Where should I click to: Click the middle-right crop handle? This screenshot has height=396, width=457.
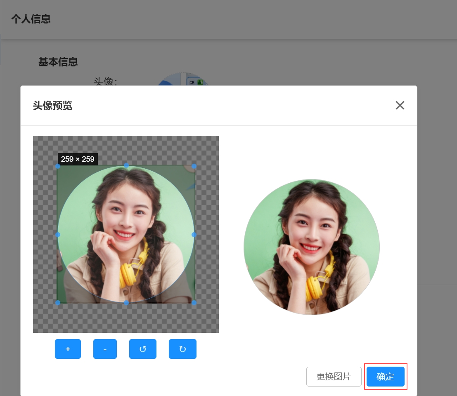pos(194,234)
